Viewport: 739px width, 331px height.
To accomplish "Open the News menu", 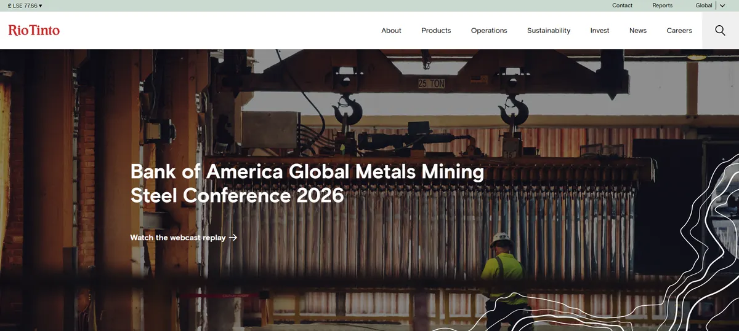I will point(638,30).
